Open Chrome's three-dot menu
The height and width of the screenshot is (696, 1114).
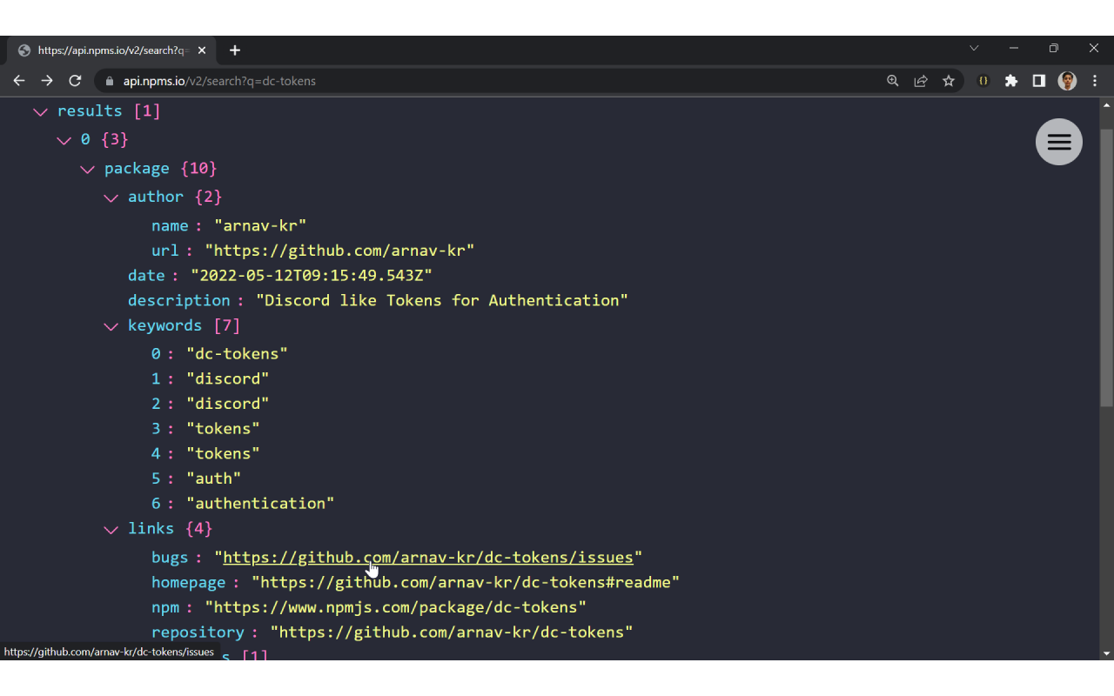pyautogui.click(x=1095, y=80)
